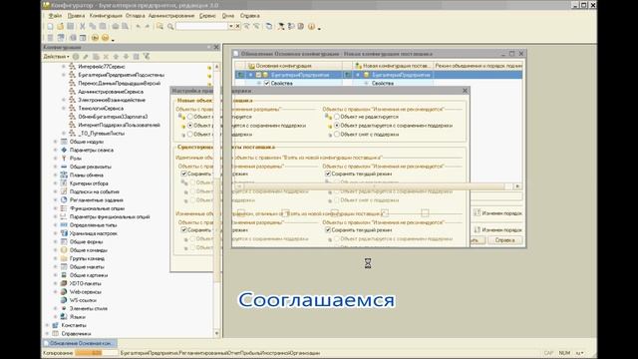Select the ИнтернетПоддержкаПользователей tree item
Viewport: 638px width, 359px height.
pos(119,125)
